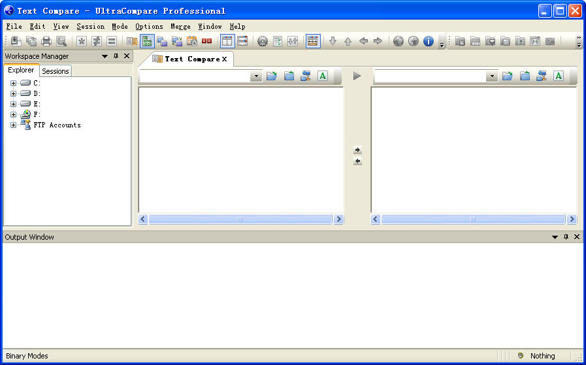The width and height of the screenshot is (586, 365).
Task: Click the right arrow toolbar icon
Action: pos(378,41)
